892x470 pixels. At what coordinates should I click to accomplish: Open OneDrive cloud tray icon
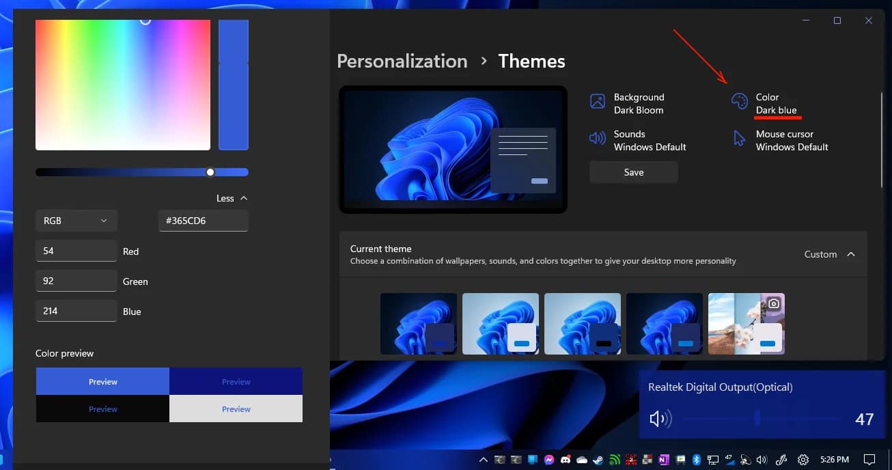(582, 460)
